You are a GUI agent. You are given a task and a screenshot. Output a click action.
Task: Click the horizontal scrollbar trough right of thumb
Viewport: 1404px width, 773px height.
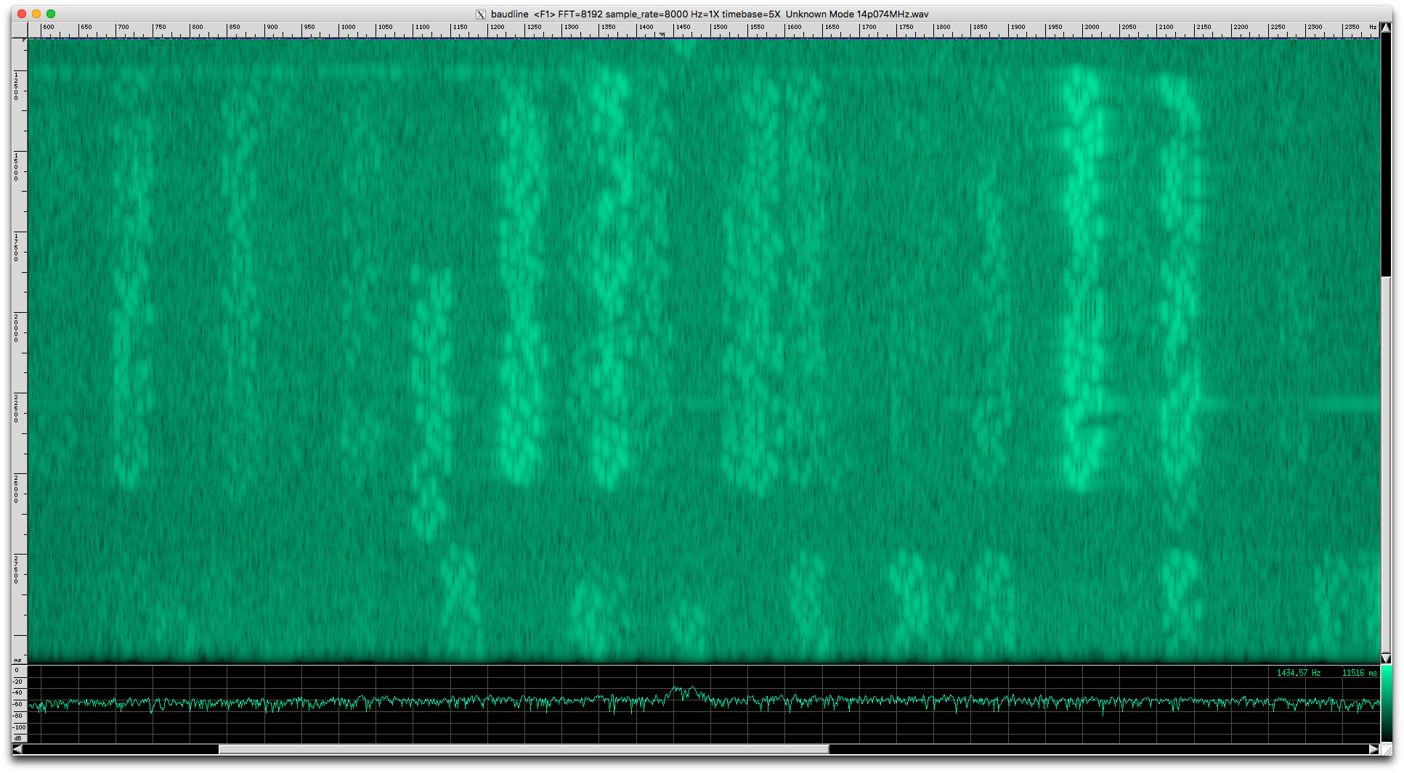point(1098,749)
